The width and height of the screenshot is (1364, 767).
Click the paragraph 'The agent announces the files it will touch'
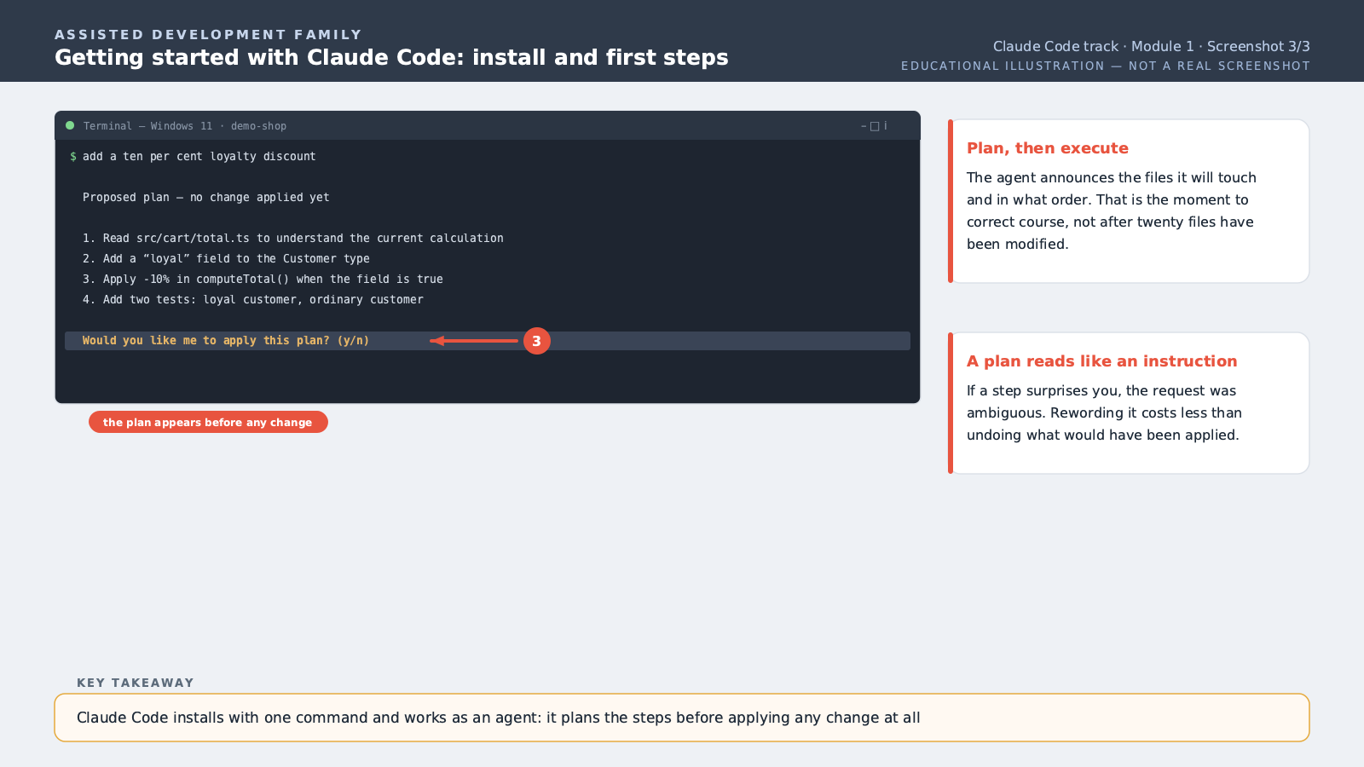(1111, 210)
